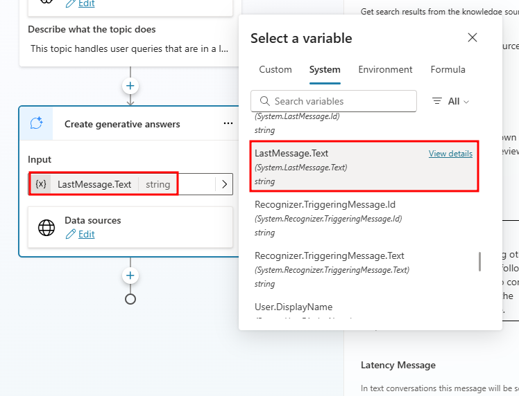Select the LastMessage.Text variable
Image resolution: width=519 pixels, height=396 pixels.
[x=364, y=166]
